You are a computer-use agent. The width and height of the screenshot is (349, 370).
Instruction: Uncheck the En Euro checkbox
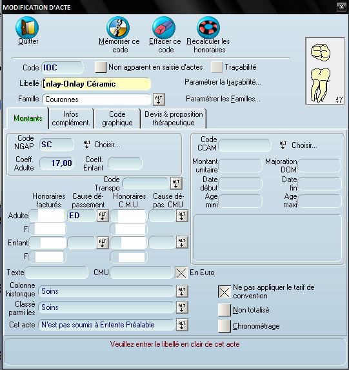[x=181, y=272]
